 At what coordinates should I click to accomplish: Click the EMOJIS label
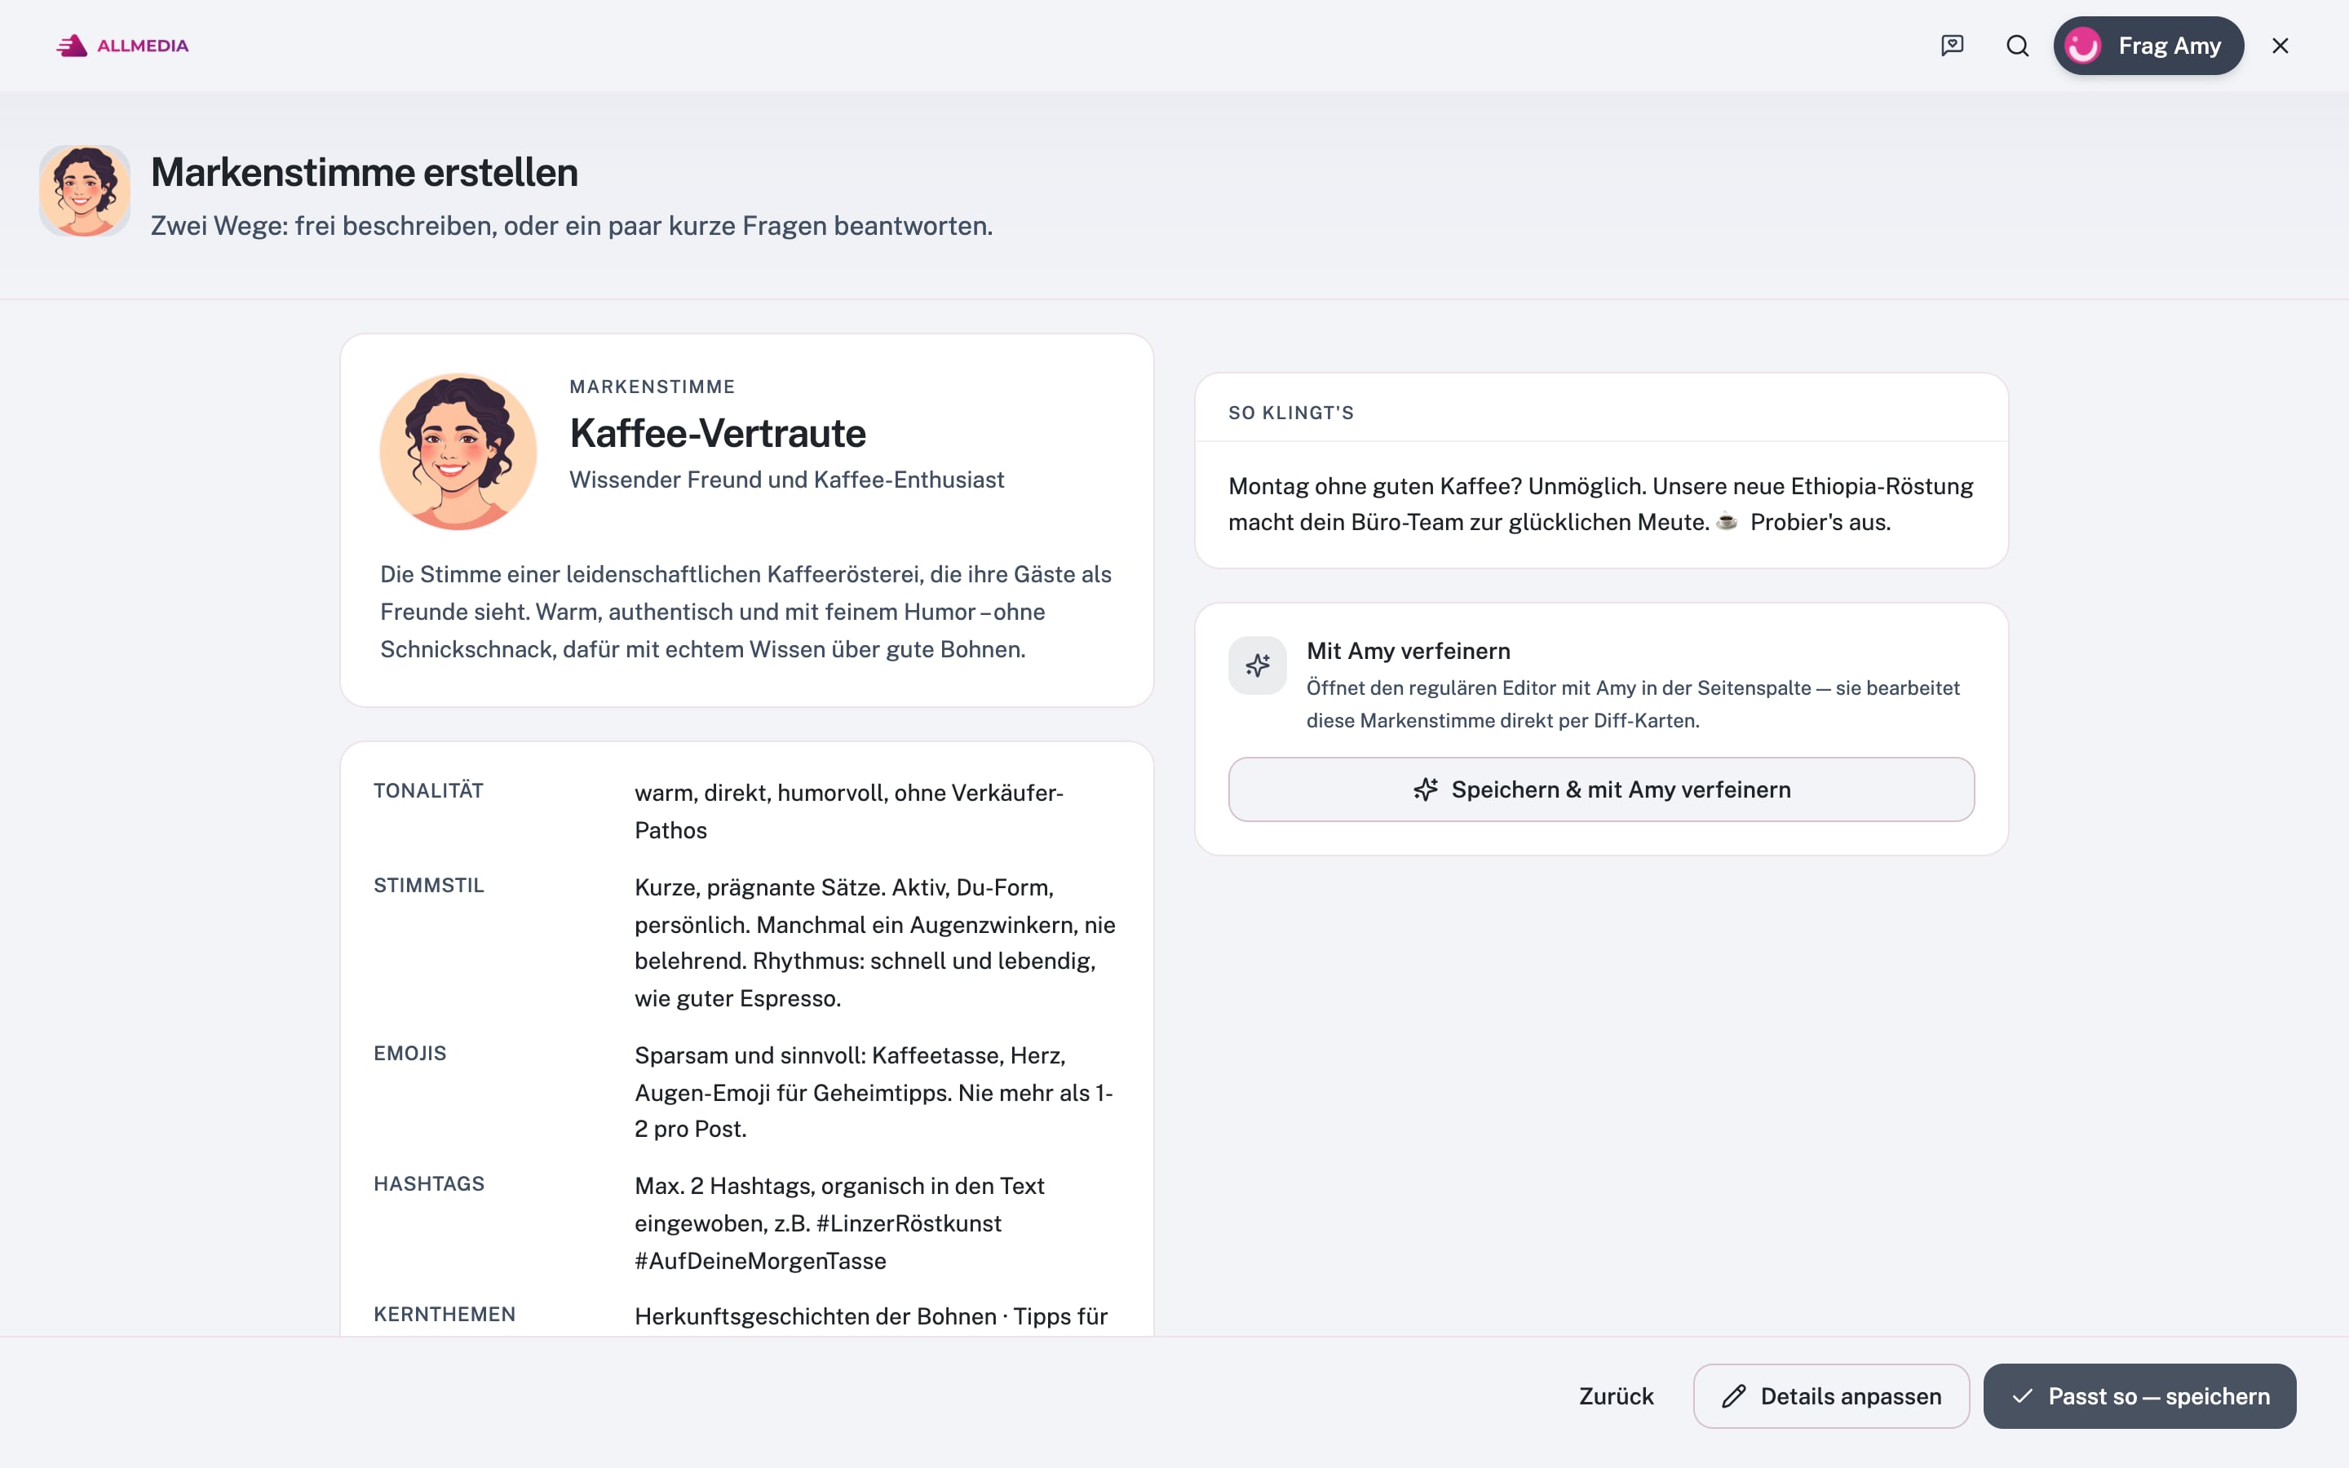tap(409, 1054)
